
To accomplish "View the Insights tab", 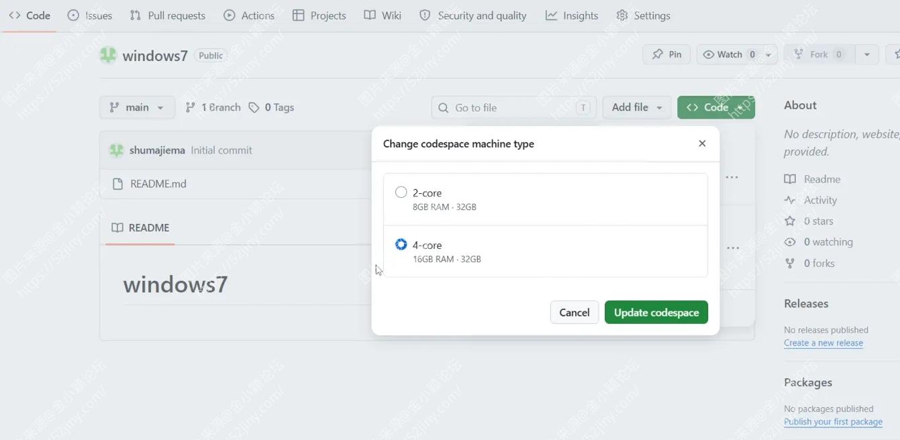I will click(572, 15).
